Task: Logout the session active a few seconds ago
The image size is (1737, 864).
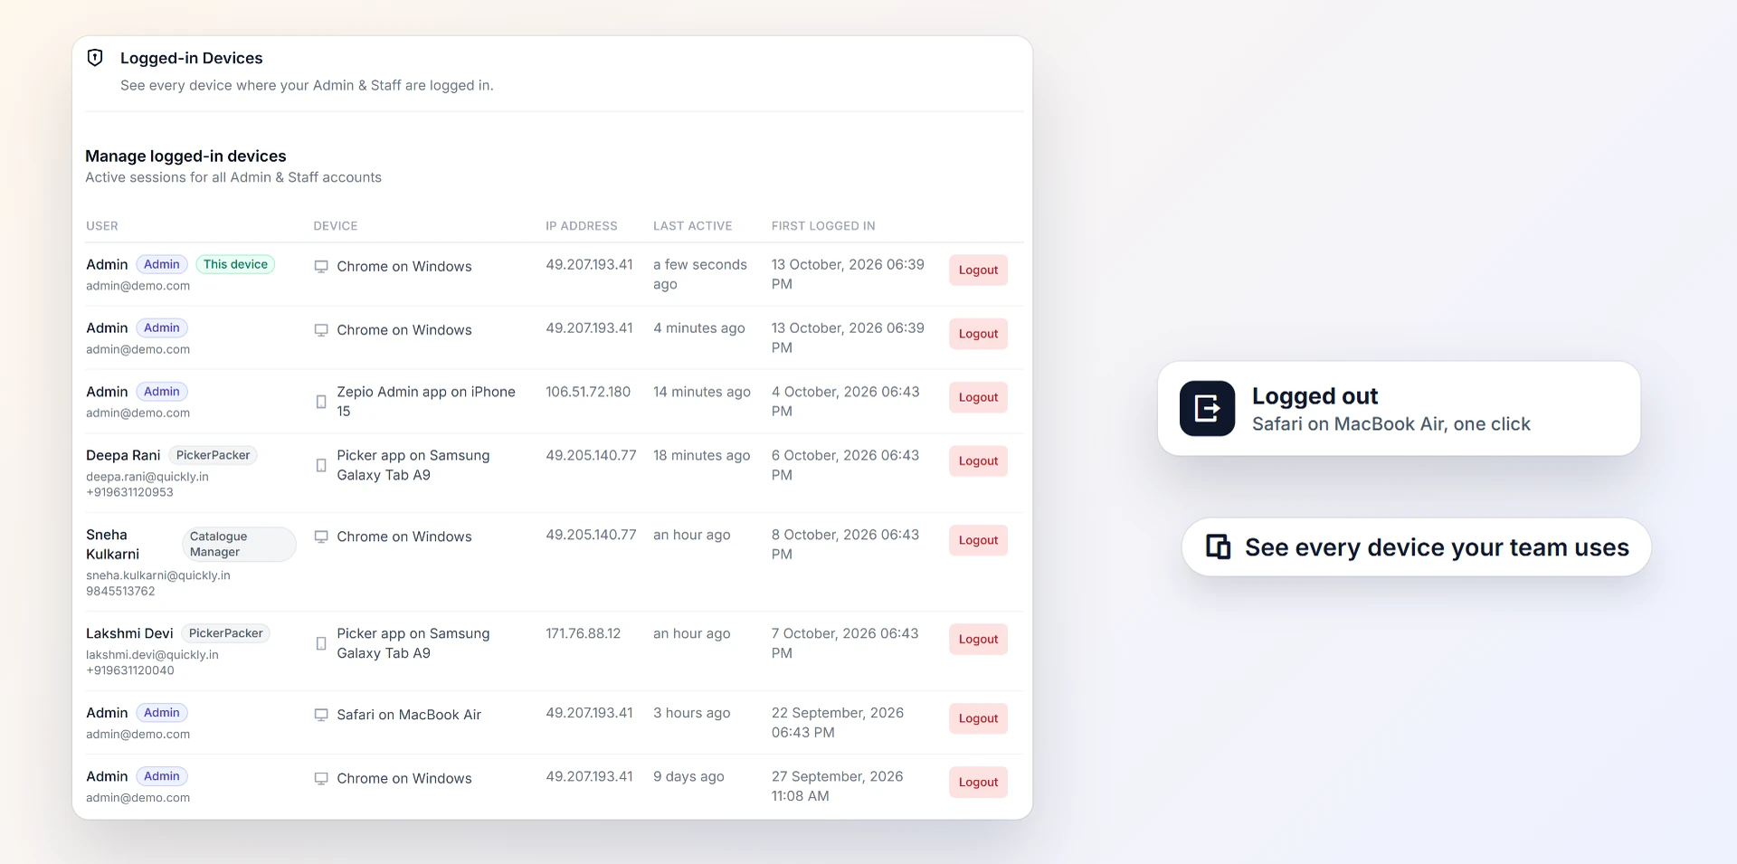Action: [x=978, y=270]
